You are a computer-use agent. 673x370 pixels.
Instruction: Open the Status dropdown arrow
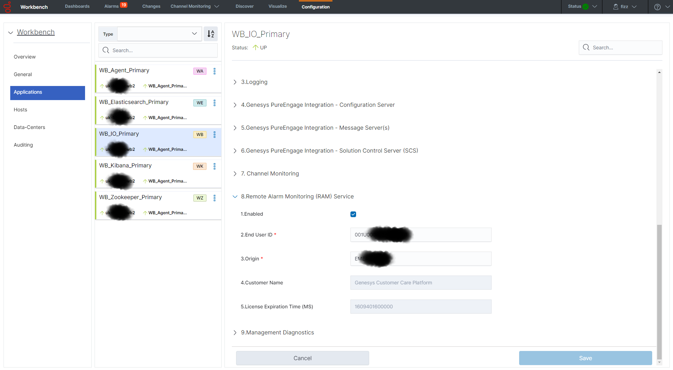pos(595,7)
